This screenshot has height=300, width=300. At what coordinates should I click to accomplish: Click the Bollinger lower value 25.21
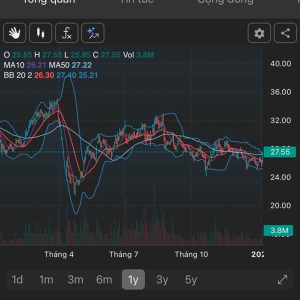tap(88, 75)
